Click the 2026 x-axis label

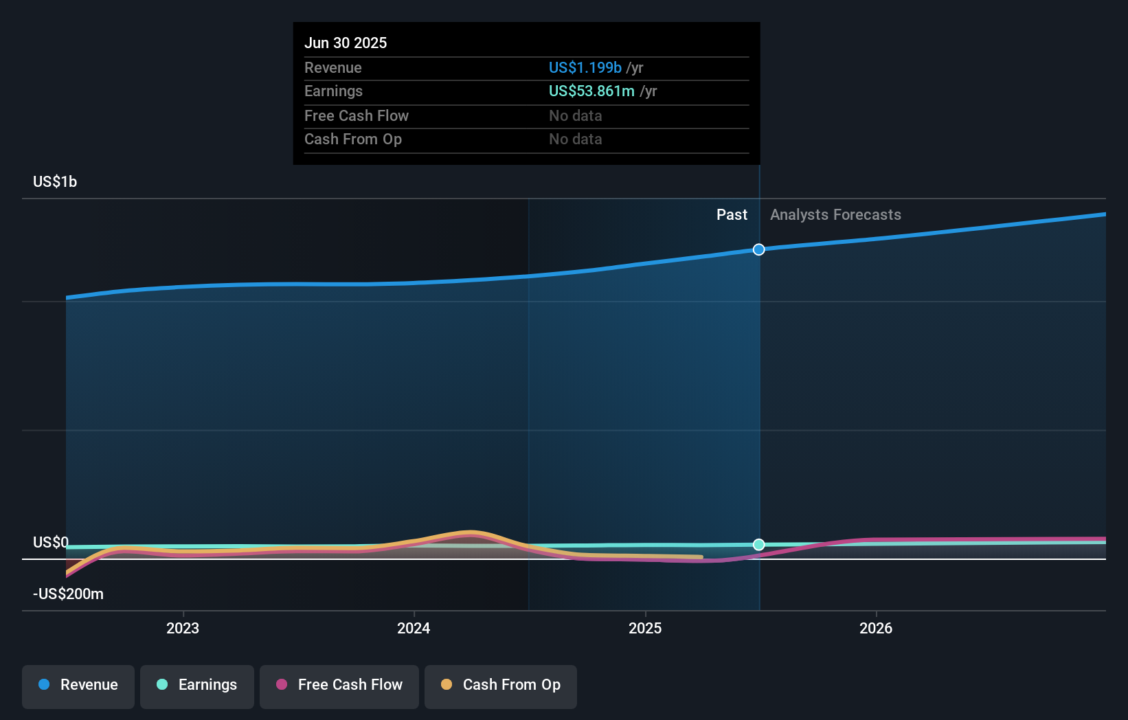pos(876,629)
